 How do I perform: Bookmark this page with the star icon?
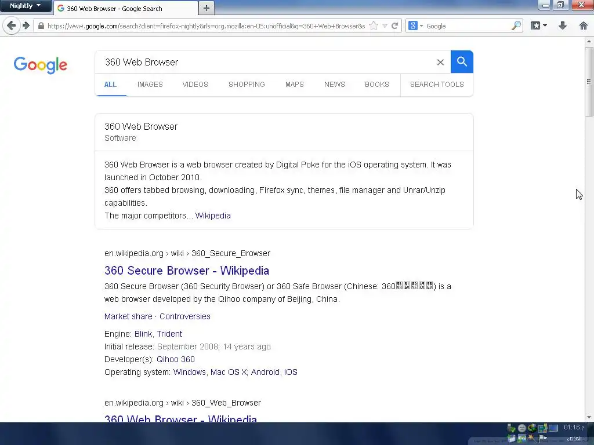[x=374, y=25]
